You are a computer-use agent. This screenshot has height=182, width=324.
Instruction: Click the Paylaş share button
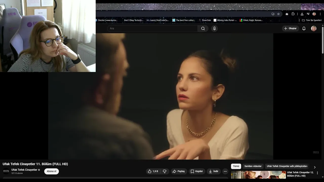(179, 171)
